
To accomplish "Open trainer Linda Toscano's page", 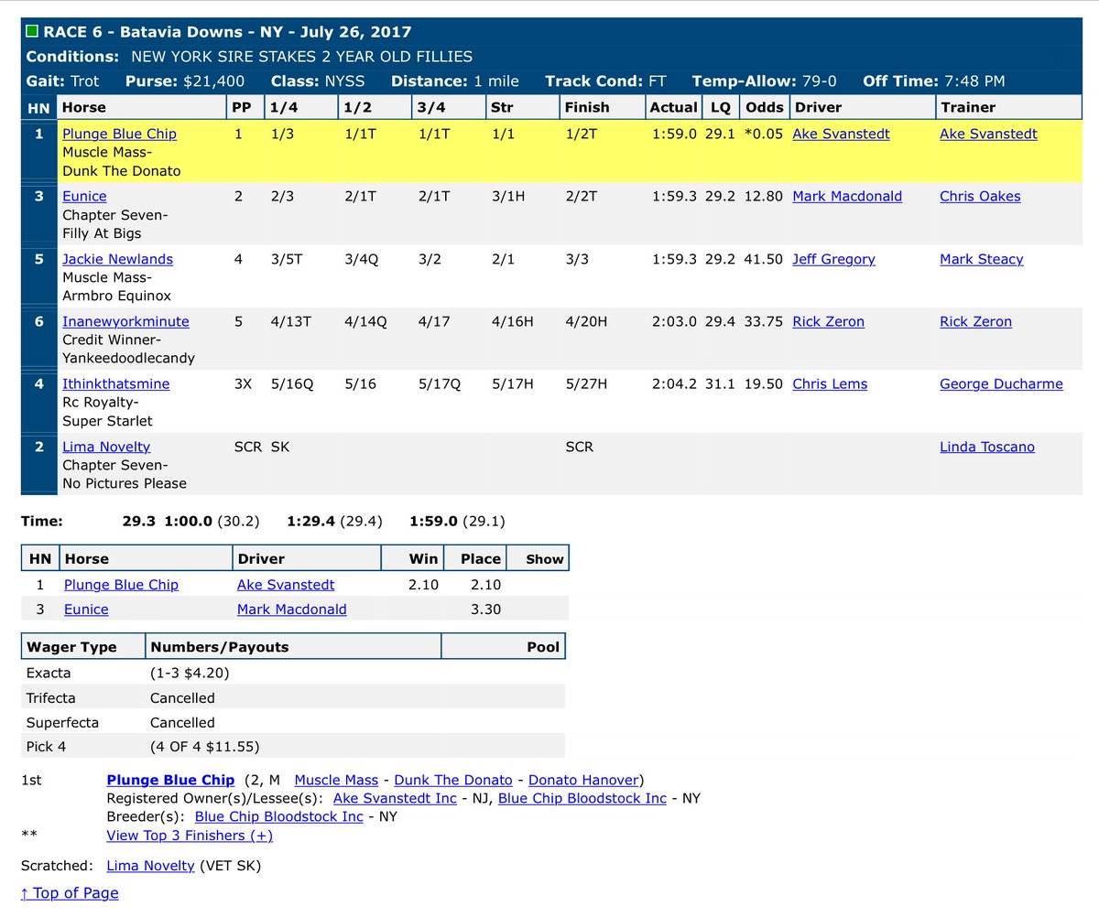I will point(986,447).
